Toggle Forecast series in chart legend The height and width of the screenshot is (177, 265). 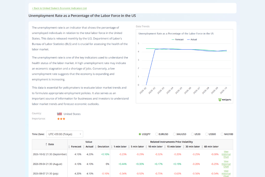[x=178, y=40]
